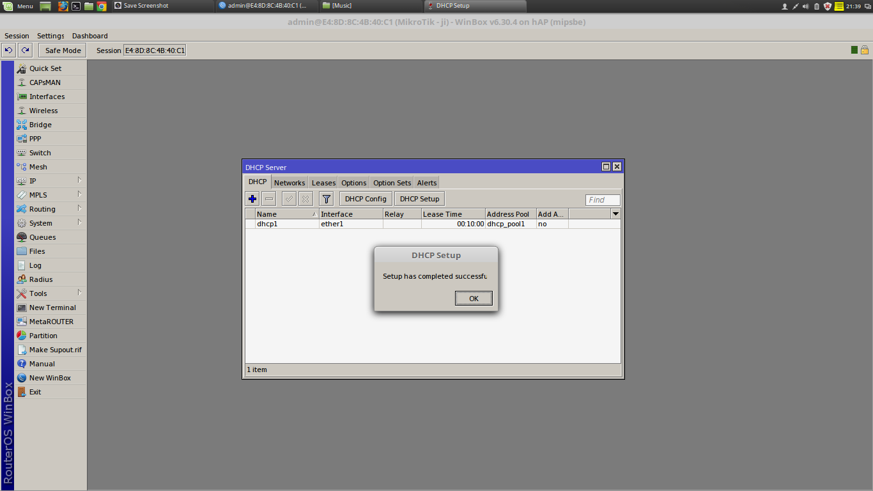Image resolution: width=873 pixels, height=491 pixels.
Task: Click OK in DHCP Setup dialog
Action: pos(474,299)
